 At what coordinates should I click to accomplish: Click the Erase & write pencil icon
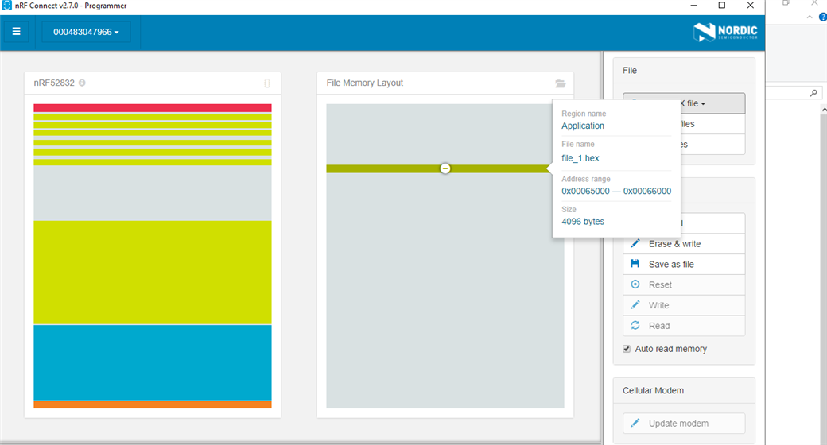point(635,243)
